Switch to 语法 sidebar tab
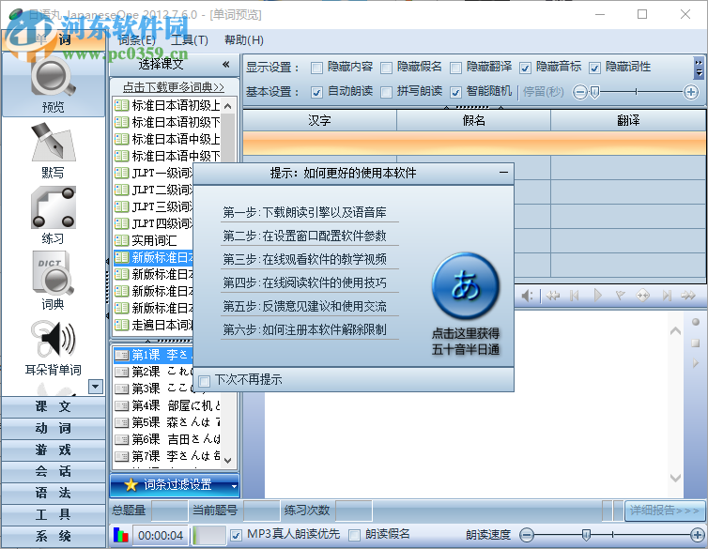708x549 pixels. click(x=54, y=493)
